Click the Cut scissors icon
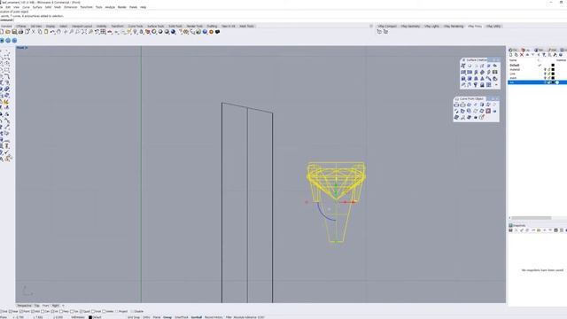 click(34, 32)
